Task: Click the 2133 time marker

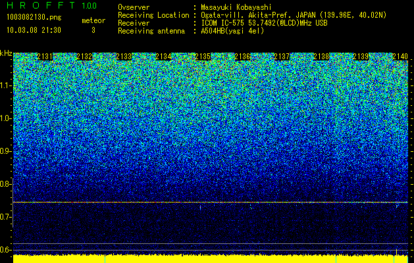Action: (x=124, y=57)
